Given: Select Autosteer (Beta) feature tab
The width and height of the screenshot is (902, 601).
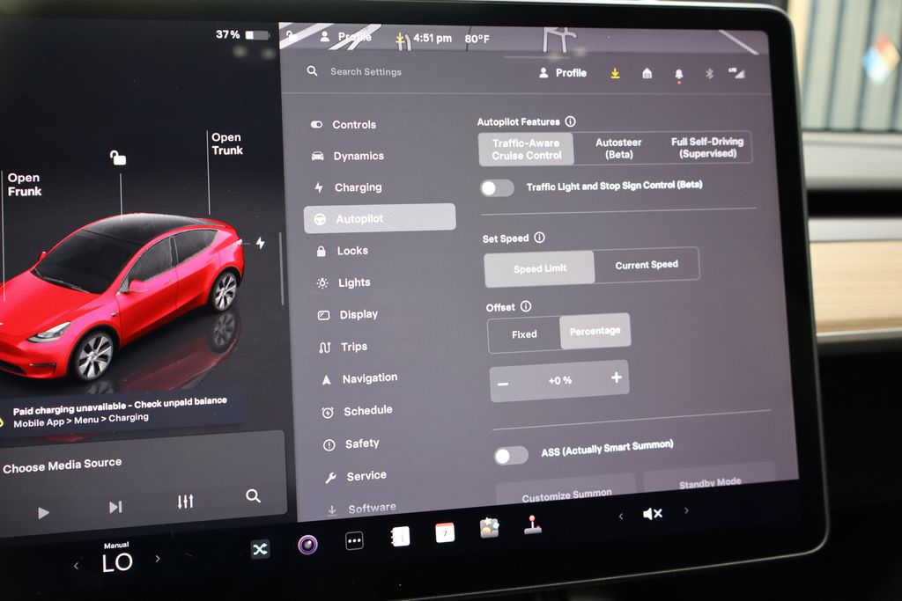Looking at the screenshot, I should (x=618, y=148).
